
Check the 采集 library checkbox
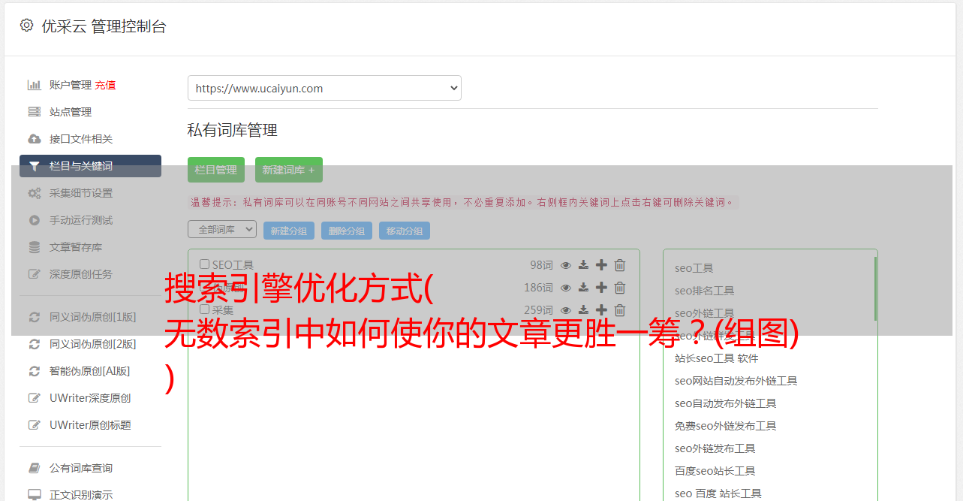click(x=204, y=309)
